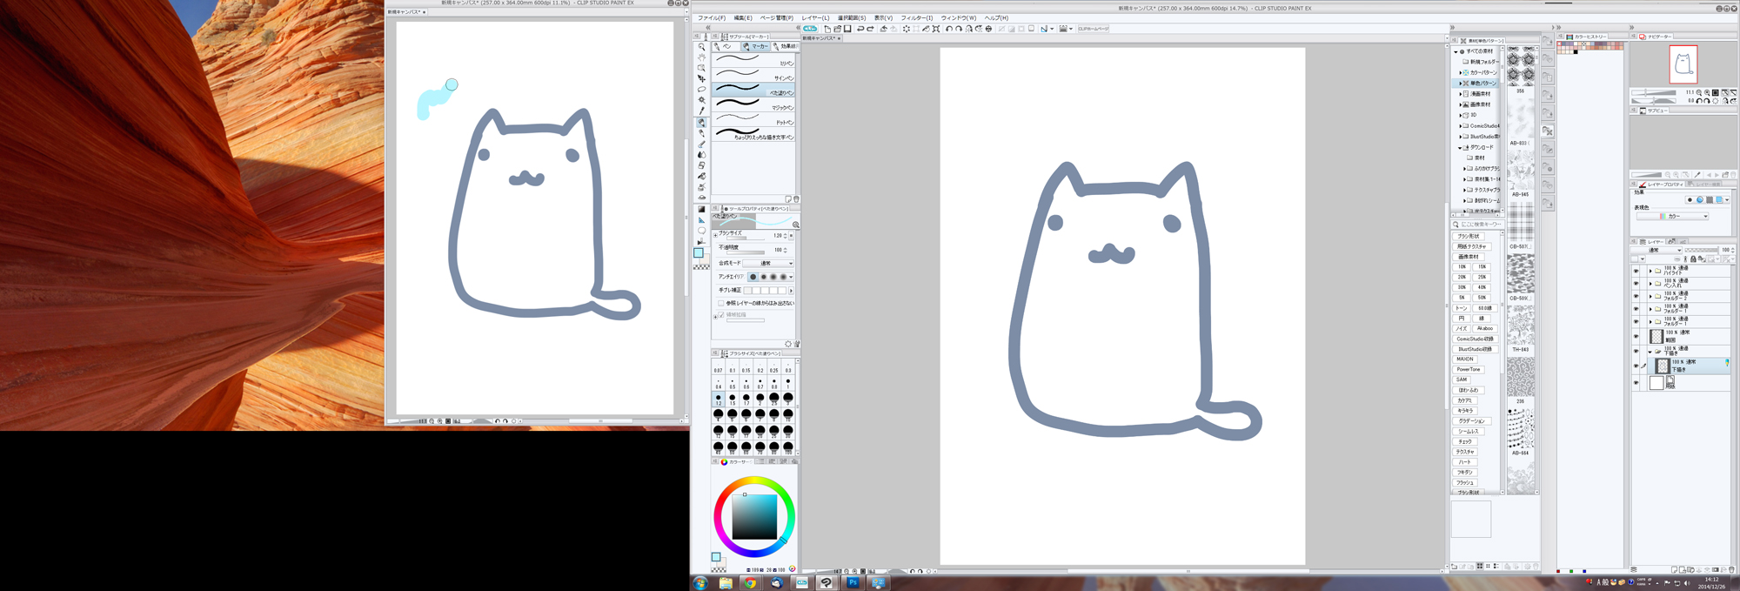Click the Undo arrow in command bar

pyautogui.click(x=860, y=29)
